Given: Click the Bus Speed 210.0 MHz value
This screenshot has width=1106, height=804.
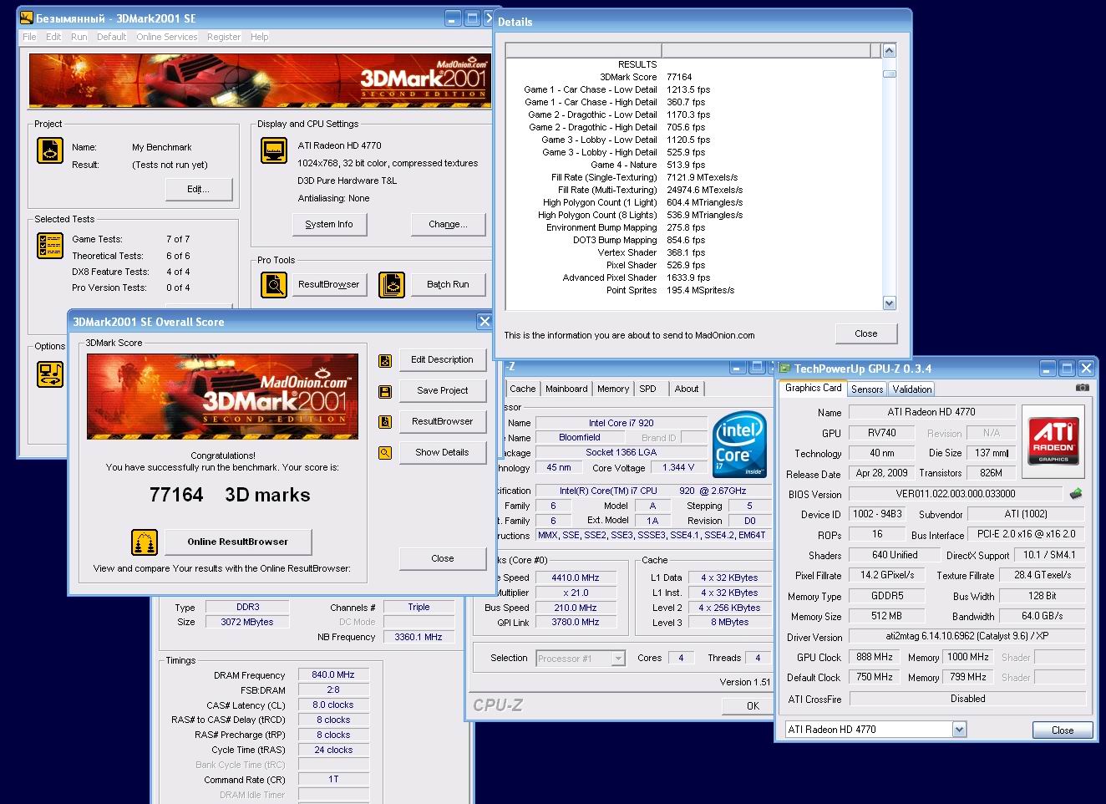Looking at the screenshot, I should click(x=576, y=608).
